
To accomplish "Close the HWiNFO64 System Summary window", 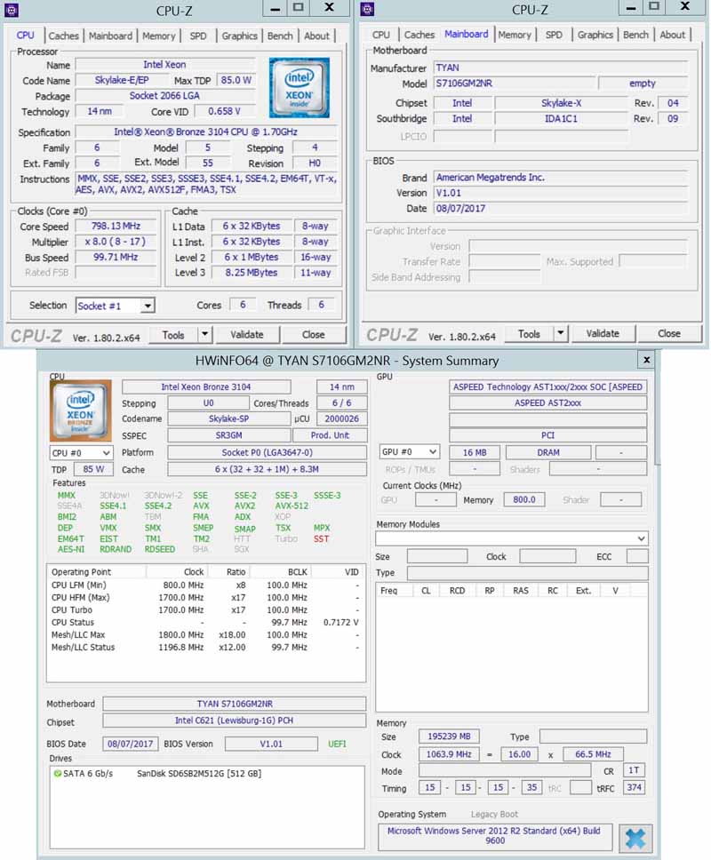I will [x=646, y=360].
